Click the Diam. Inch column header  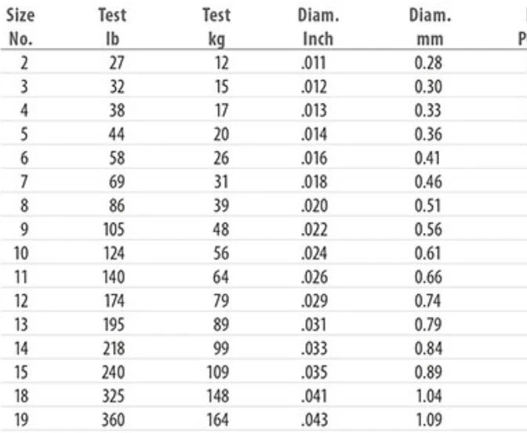[318, 27]
